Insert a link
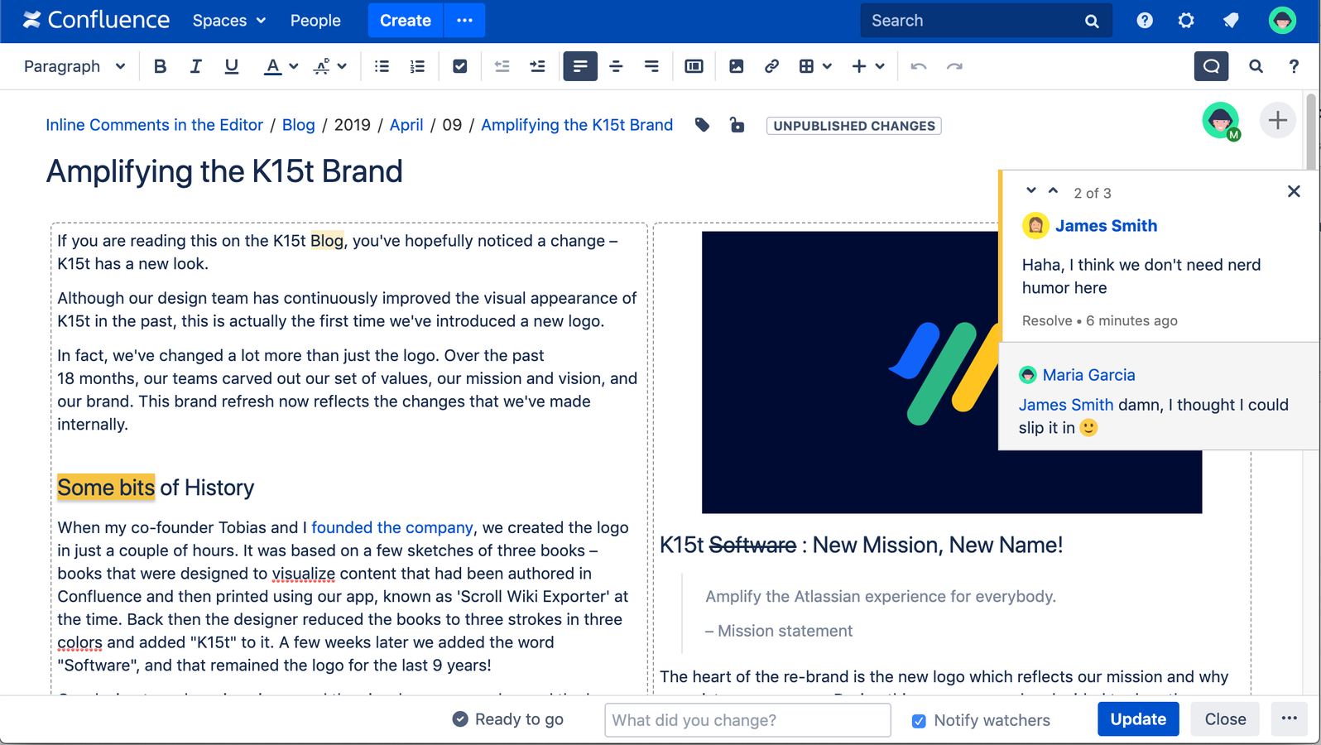The height and width of the screenshot is (745, 1321). (771, 66)
